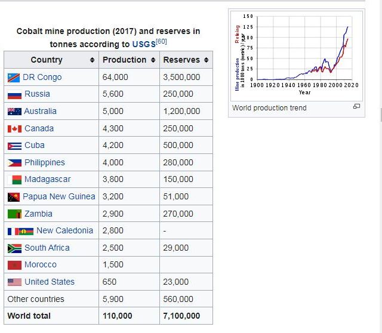382x333 pixels.
Task: Click the DR Congo flag icon
Action: tap(14, 78)
